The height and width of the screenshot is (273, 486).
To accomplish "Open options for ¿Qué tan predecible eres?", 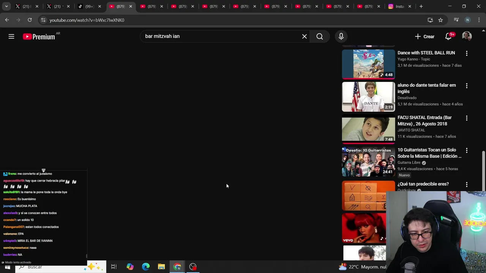I will point(467,185).
